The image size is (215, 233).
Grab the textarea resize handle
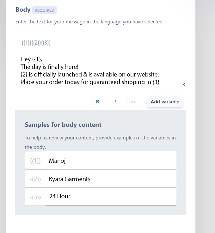point(184,84)
